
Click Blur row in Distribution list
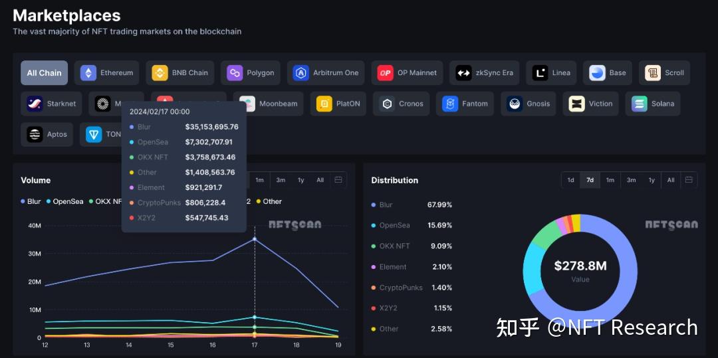[x=412, y=205]
